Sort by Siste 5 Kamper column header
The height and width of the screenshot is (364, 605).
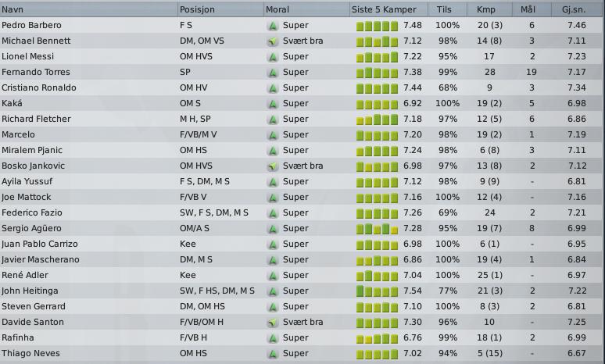388,9
